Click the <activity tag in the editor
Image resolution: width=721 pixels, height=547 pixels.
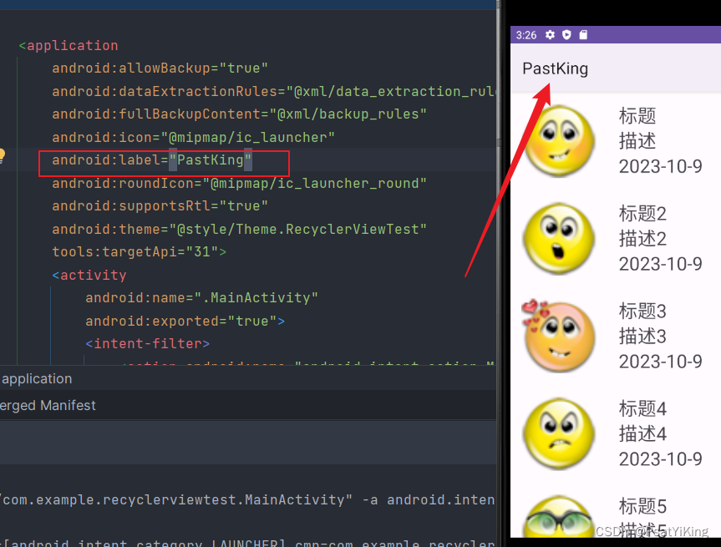point(89,275)
